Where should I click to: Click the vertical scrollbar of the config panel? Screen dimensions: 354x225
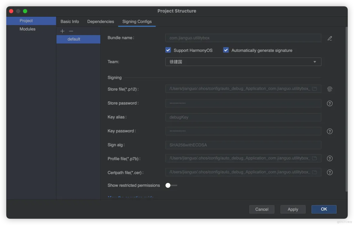(346, 110)
